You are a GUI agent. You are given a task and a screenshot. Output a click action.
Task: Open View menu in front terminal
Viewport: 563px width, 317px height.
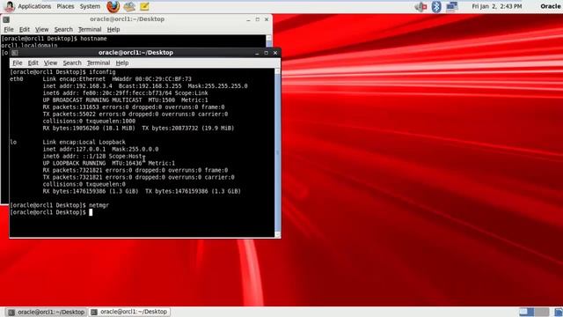coord(50,63)
